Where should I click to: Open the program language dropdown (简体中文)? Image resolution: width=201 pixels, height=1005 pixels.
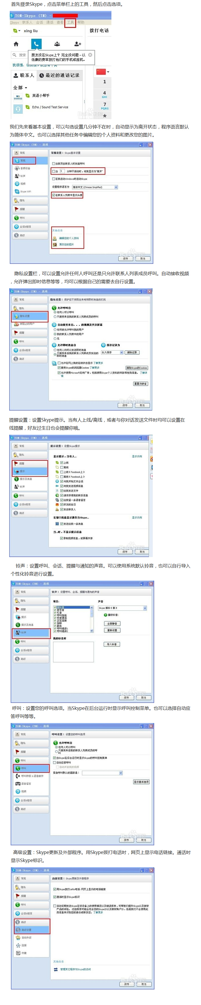tap(95, 187)
